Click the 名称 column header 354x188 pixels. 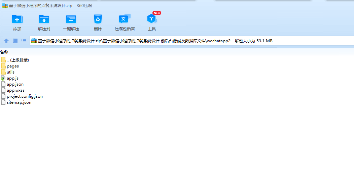[4, 52]
